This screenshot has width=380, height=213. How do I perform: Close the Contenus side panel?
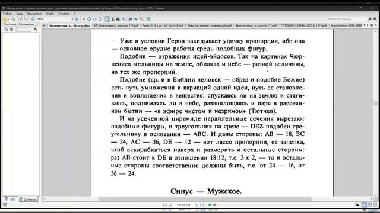pos(37,24)
